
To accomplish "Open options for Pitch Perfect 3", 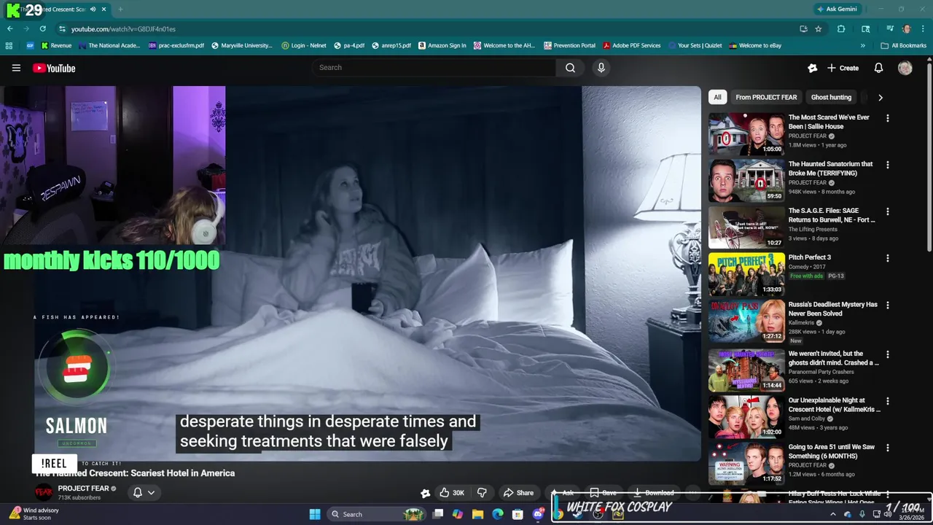I will pyautogui.click(x=887, y=258).
